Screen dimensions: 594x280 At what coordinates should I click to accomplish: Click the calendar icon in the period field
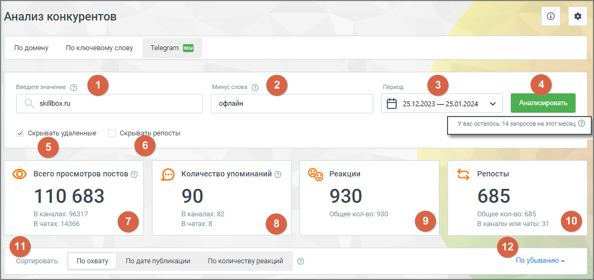[x=391, y=103]
